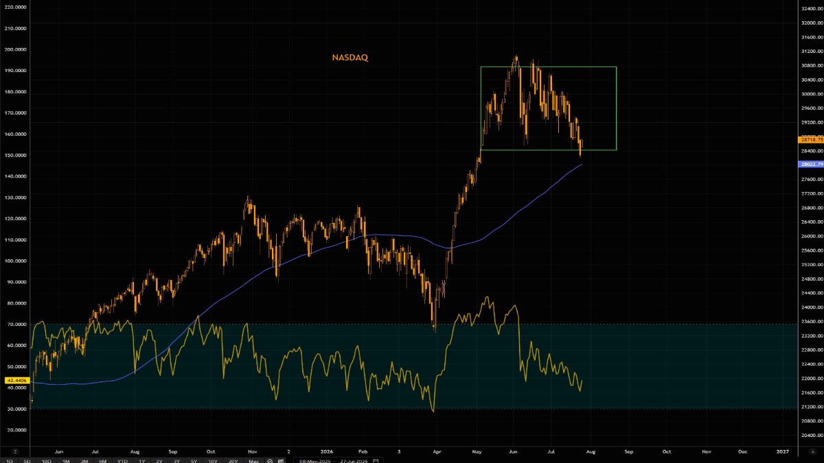The width and height of the screenshot is (824, 463).
Task: Click the NASDAQ chart title label
Action: click(x=350, y=58)
